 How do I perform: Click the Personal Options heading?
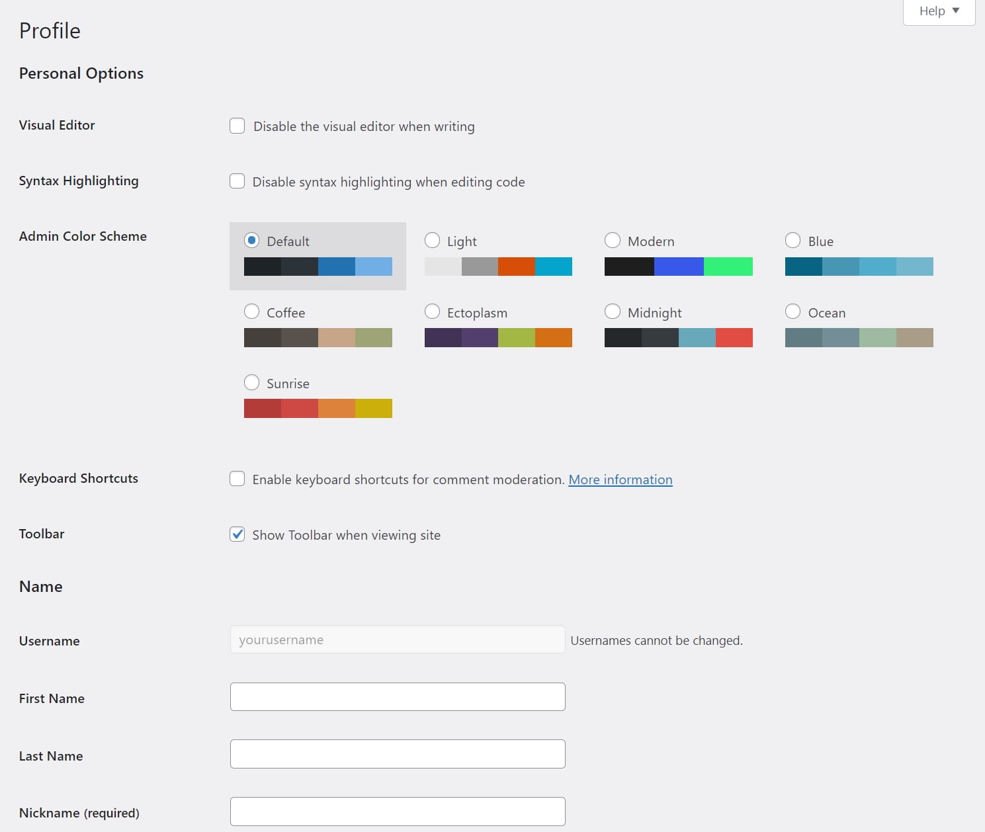pyautogui.click(x=81, y=73)
